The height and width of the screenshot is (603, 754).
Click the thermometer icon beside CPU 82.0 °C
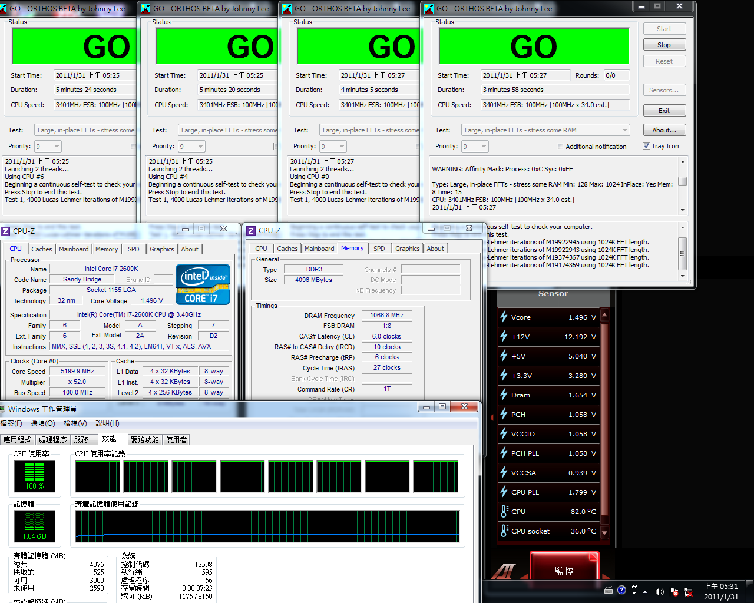pos(504,511)
